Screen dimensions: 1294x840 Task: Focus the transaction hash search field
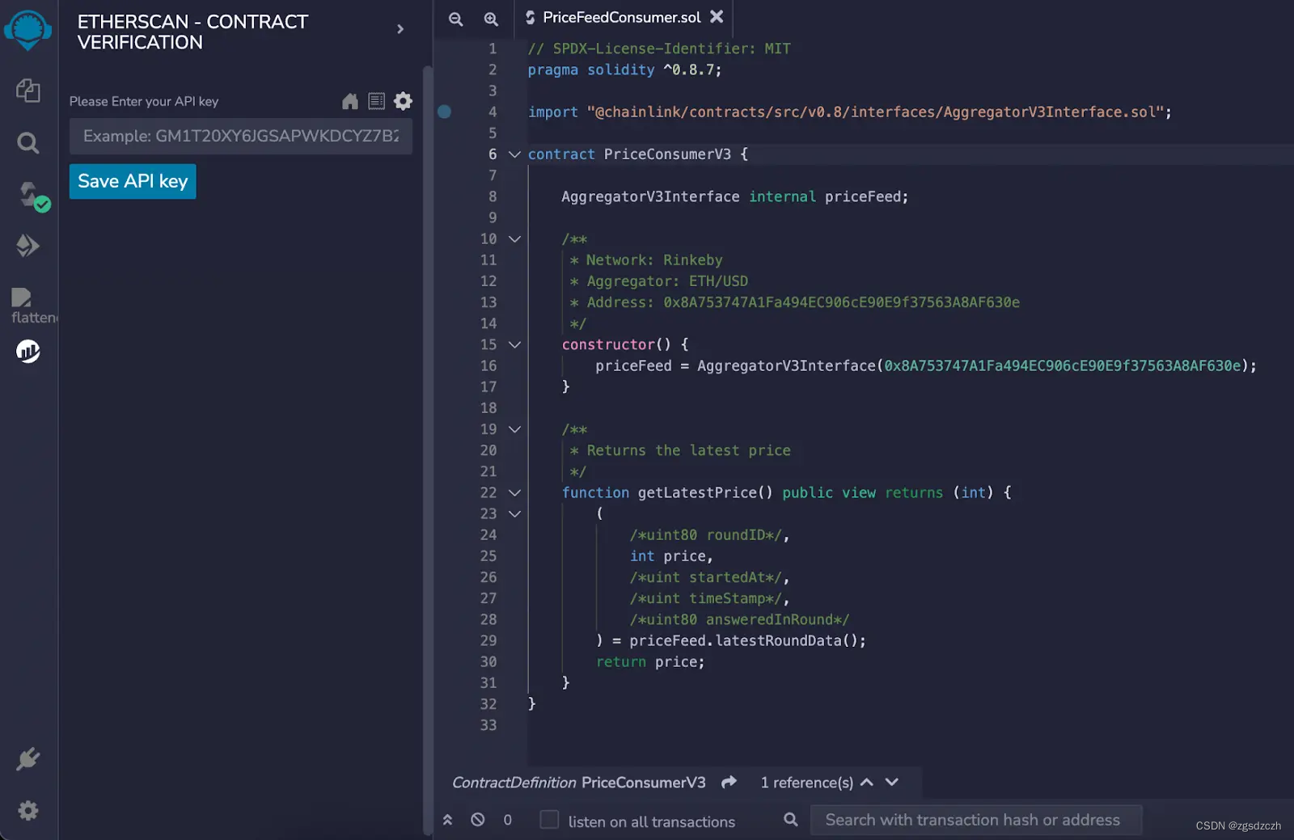pyautogui.click(x=976, y=820)
